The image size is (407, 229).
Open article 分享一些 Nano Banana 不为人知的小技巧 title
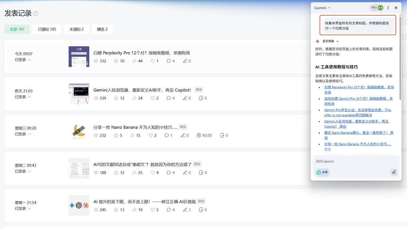pyautogui.click(x=135, y=127)
